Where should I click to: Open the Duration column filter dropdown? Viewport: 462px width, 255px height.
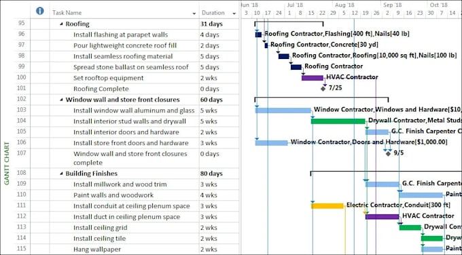coord(234,14)
